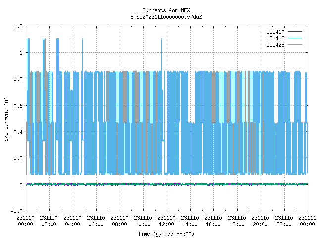Click the y-axis label 'S/C Current (A)'
This screenshot has width=317, height=238.
6,119
